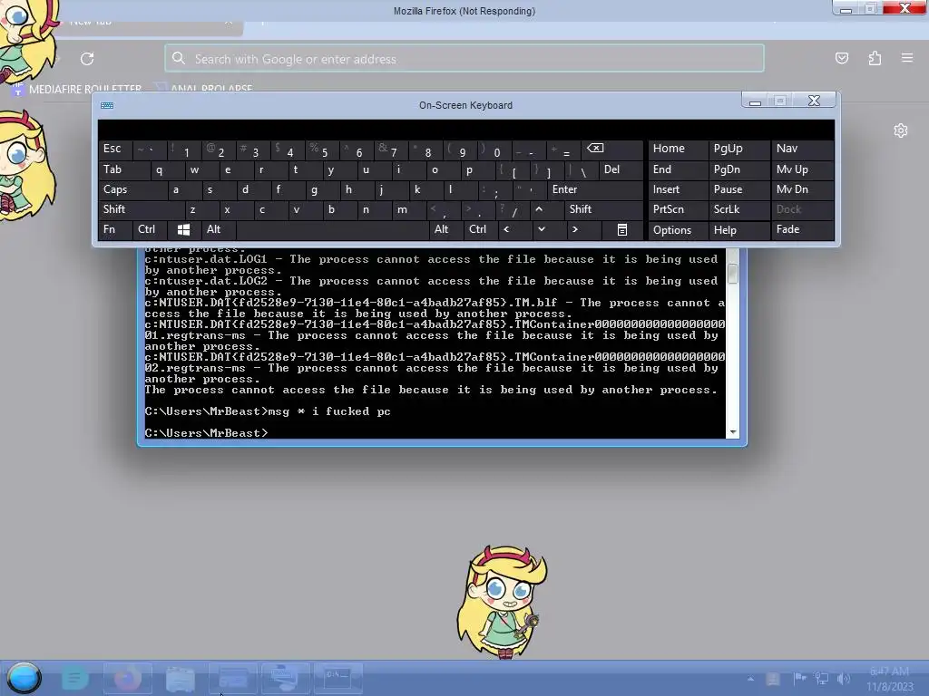Click the Mv Dn key
Viewport: 929px width, 696px height.
pos(802,189)
